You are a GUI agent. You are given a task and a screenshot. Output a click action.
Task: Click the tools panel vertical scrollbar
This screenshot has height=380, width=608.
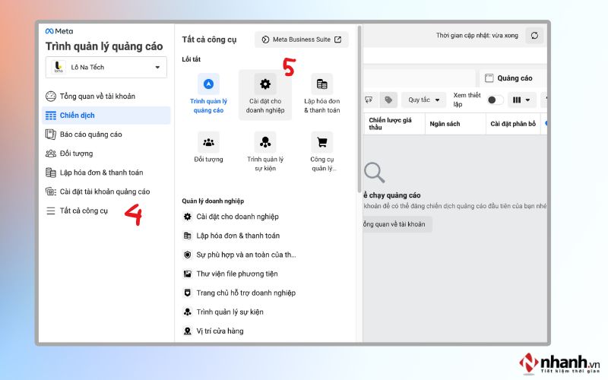tap(359, 109)
